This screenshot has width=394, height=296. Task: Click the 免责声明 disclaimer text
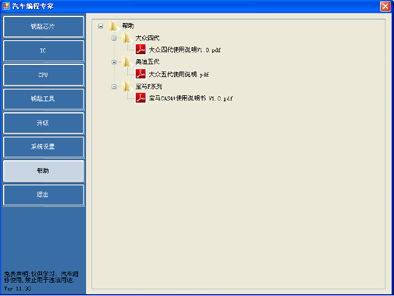[41, 277]
